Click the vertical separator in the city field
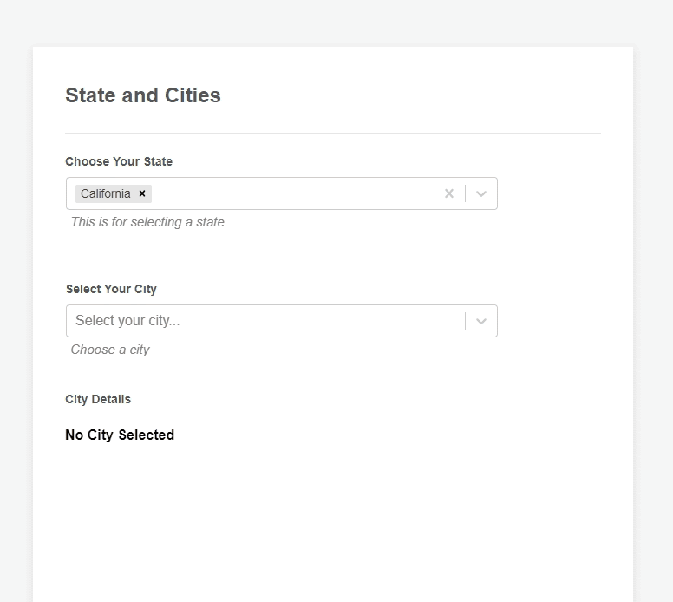 click(466, 321)
